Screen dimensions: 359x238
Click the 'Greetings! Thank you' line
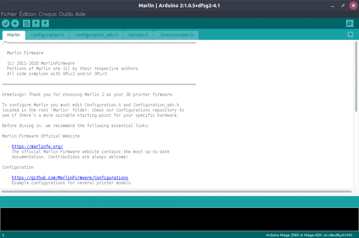(88, 95)
